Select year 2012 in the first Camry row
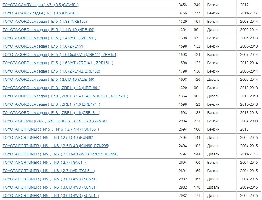Image resolution: width=262 pixels, height=200 pixels. point(244,5)
